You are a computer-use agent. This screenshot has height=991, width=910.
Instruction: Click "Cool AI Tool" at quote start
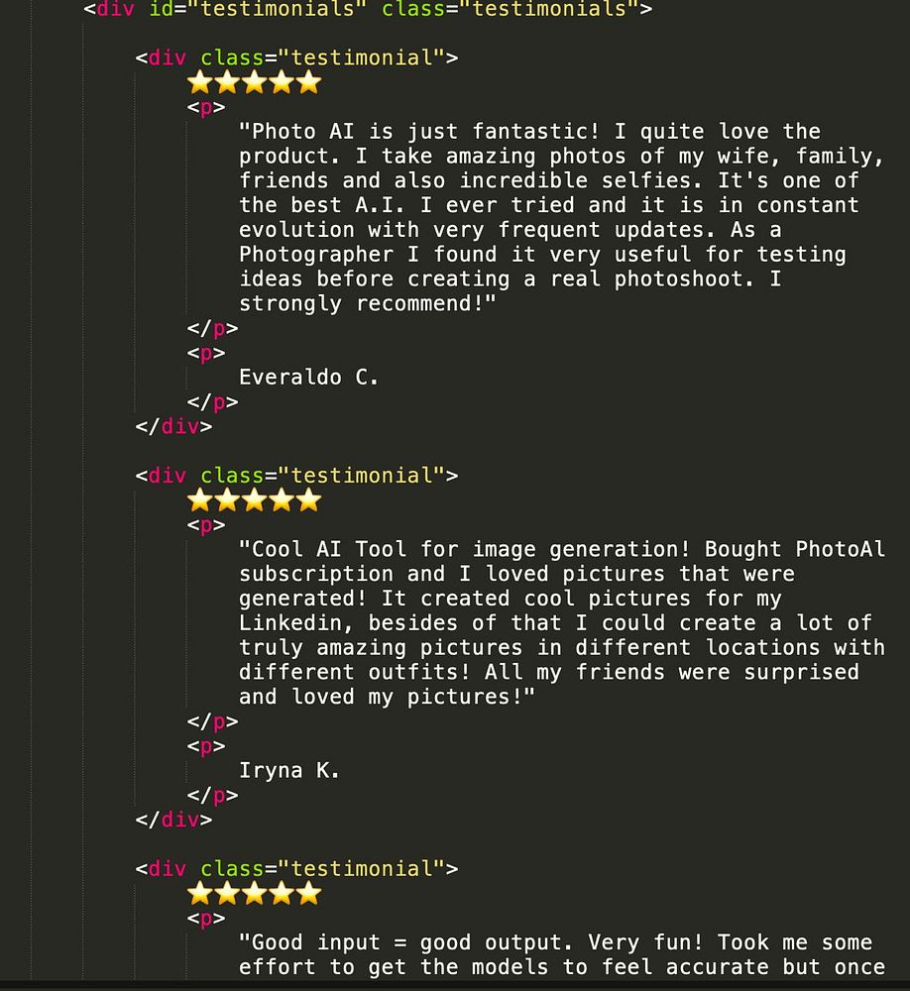(328, 549)
